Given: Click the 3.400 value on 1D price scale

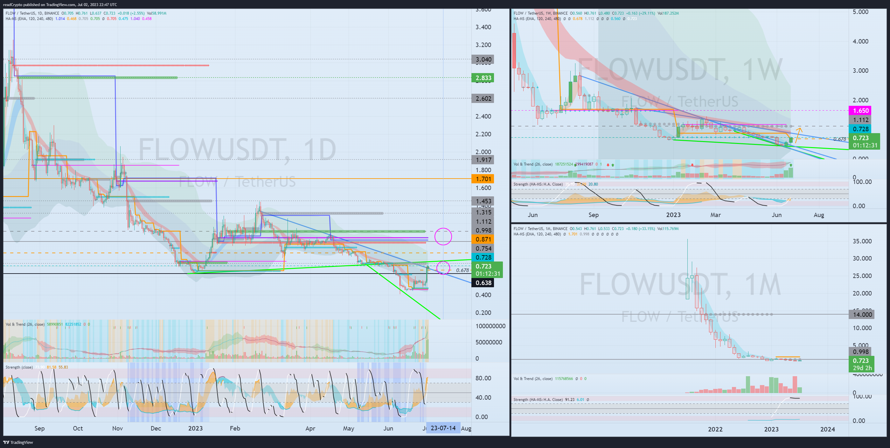Looking at the screenshot, I should 483,27.
